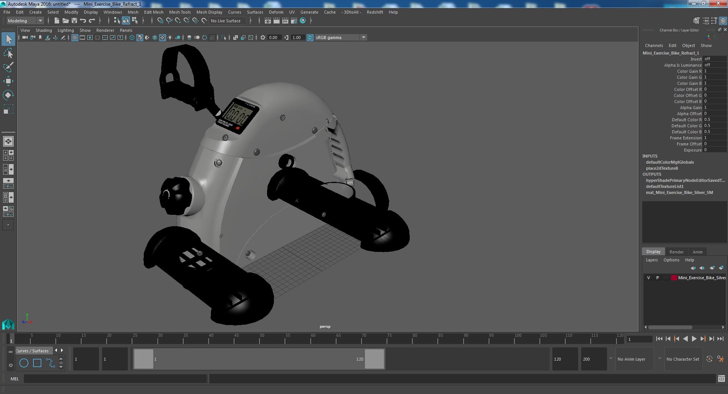The width and height of the screenshot is (728, 394).
Task: Save the current scene
Action: click(x=74, y=21)
